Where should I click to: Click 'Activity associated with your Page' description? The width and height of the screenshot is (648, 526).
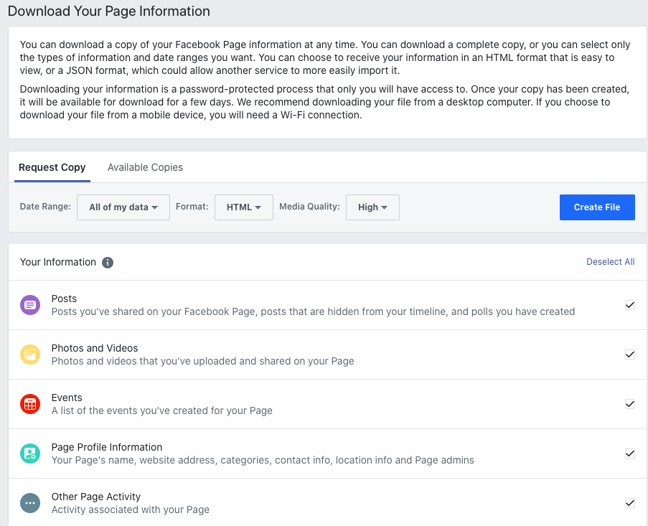131,510
